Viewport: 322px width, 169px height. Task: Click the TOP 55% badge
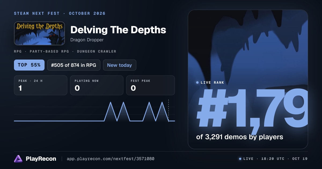click(x=29, y=65)
